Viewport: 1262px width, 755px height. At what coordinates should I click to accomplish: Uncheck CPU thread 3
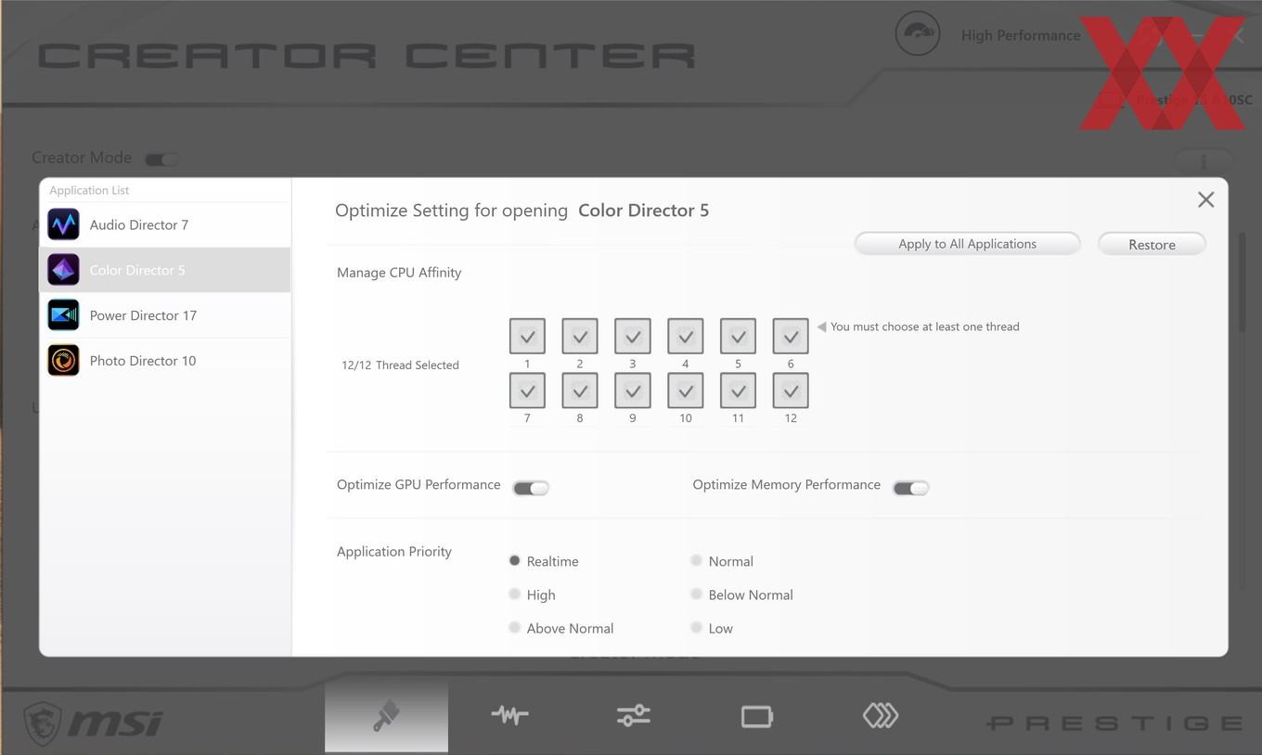pyautogui.click(x=633, y=336)
